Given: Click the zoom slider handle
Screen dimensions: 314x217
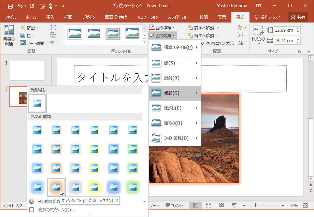Looking at the screenshot, I should 256,205.
